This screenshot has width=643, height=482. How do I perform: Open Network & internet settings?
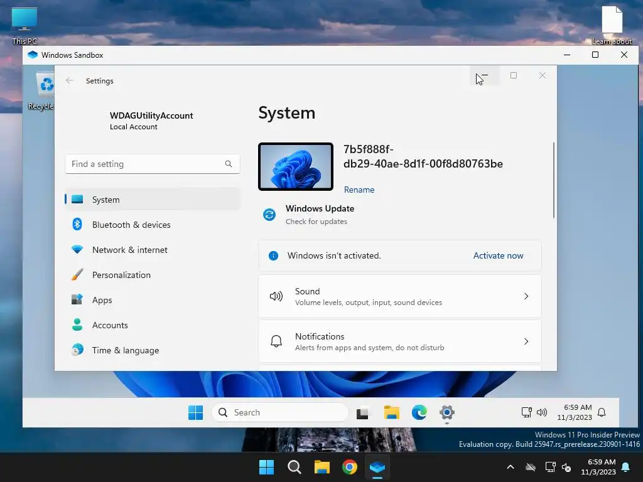pyautogui.click(x=153, y=250)
